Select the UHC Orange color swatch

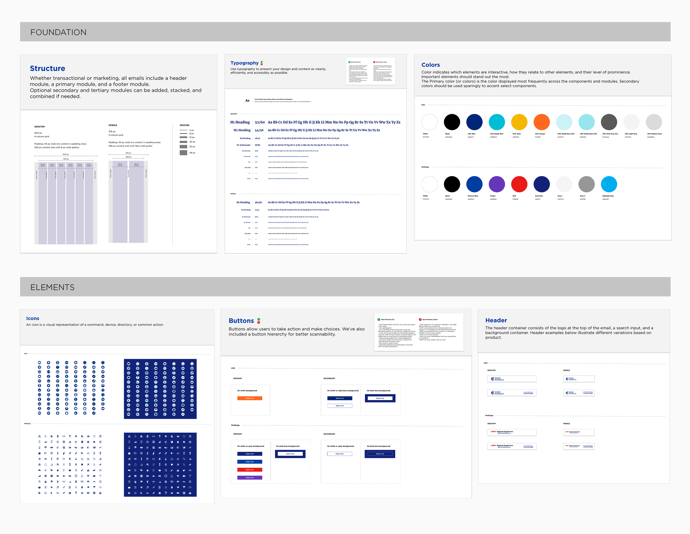click(x=542, y=122)
